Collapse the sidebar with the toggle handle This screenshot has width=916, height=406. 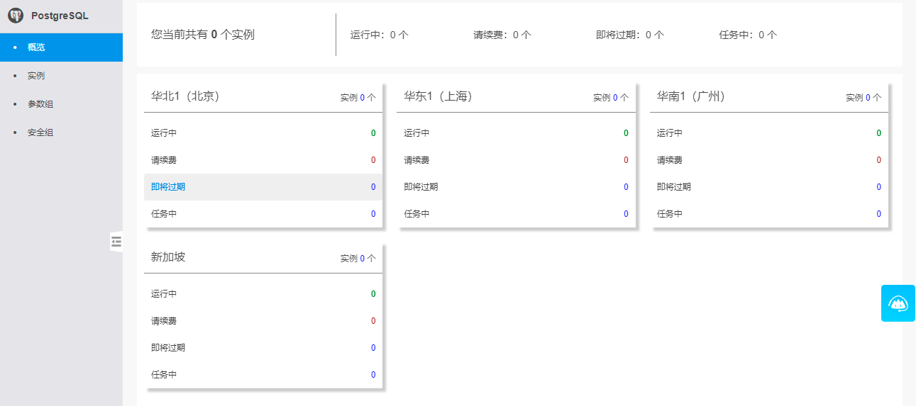coord(116,242)
